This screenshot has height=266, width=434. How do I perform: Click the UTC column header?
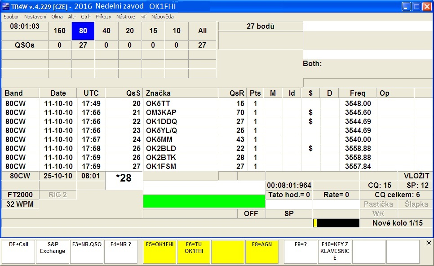[91, 93]
